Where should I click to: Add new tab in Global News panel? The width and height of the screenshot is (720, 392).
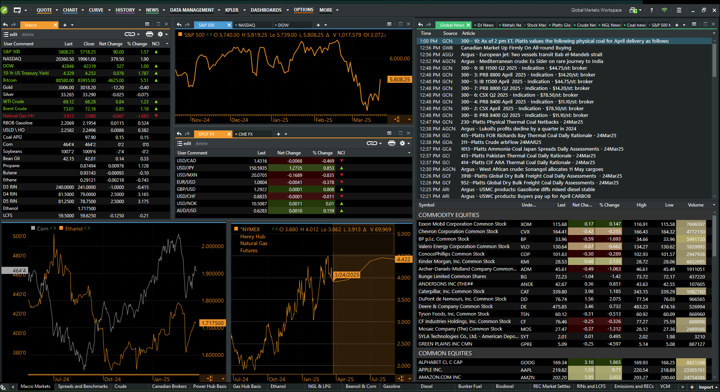[677, 25]
